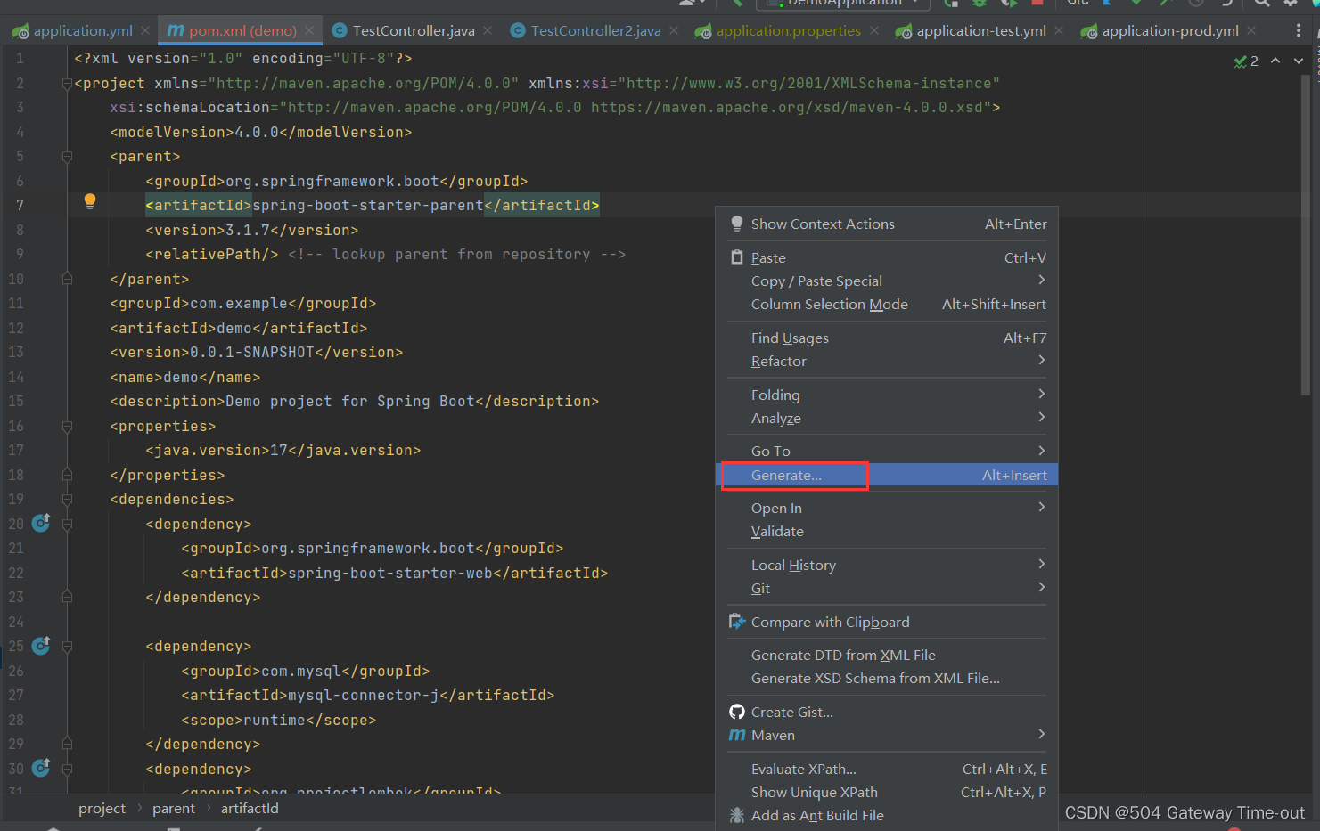Expand the Local History submenu
This screenshot has width=1320, height=831.
pyautogui.click(x=887, y=566)
